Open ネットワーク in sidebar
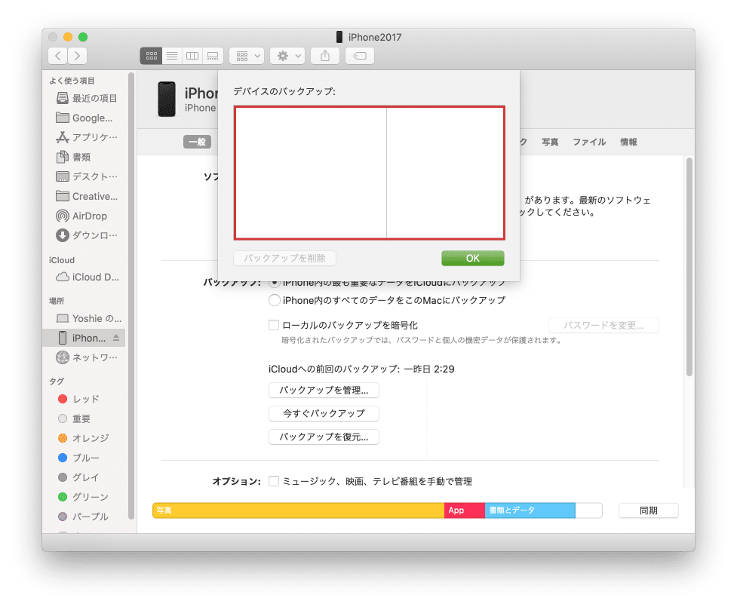 pos(87,357)
